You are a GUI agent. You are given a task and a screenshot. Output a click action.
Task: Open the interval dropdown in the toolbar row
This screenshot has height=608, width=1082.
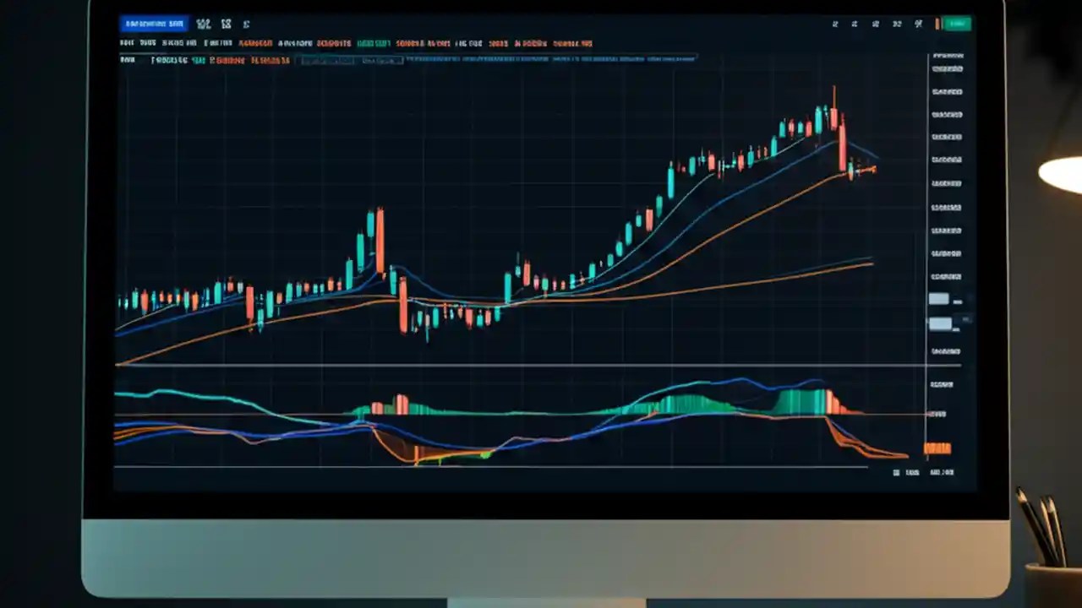[x=203, y=24]
